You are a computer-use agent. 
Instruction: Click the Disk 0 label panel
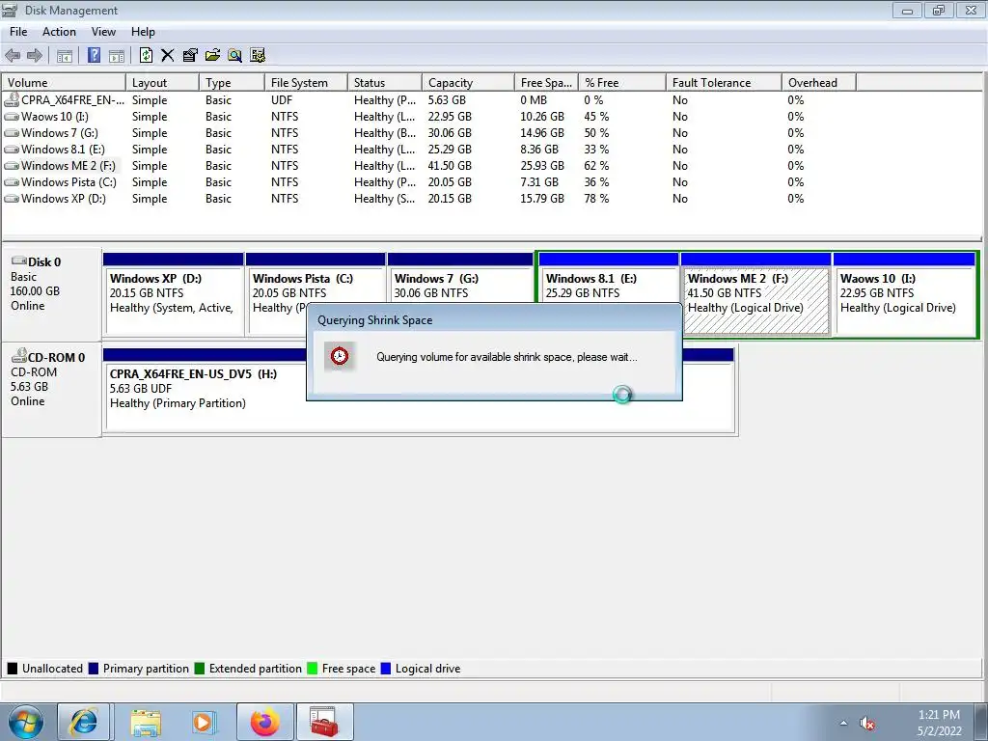point(52,295)
